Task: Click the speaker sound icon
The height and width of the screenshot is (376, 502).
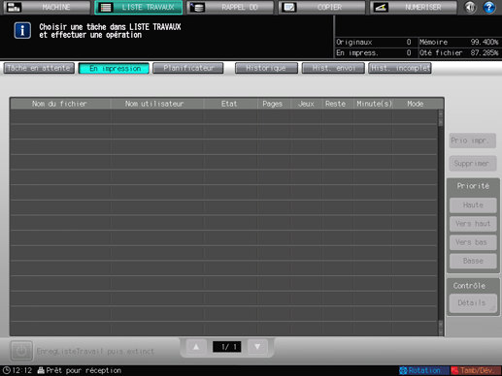Action: [470, 7]
